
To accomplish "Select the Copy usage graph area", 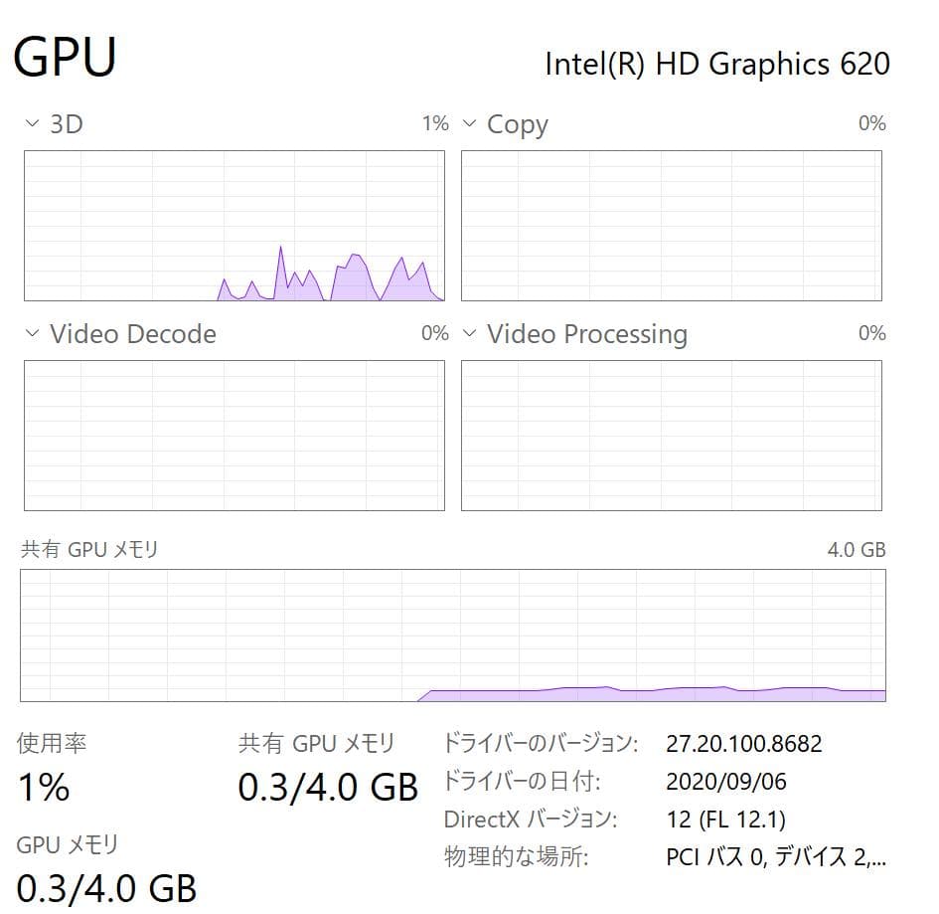I will [x=671, y=226].
